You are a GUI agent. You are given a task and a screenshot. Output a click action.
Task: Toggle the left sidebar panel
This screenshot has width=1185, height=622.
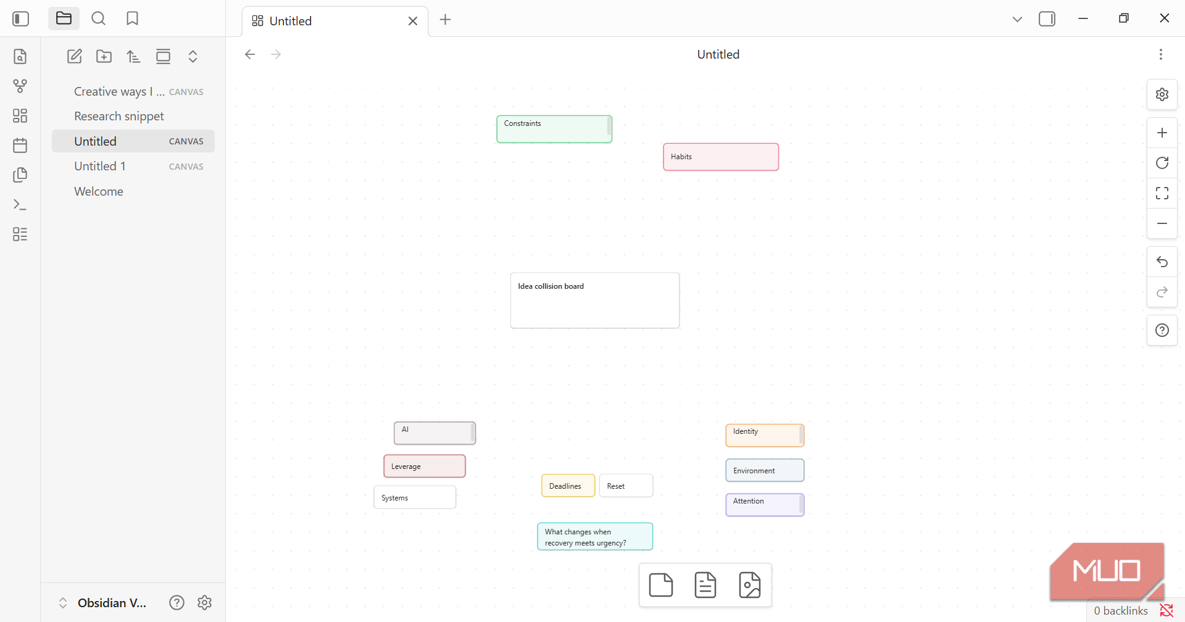pos(20,19)
